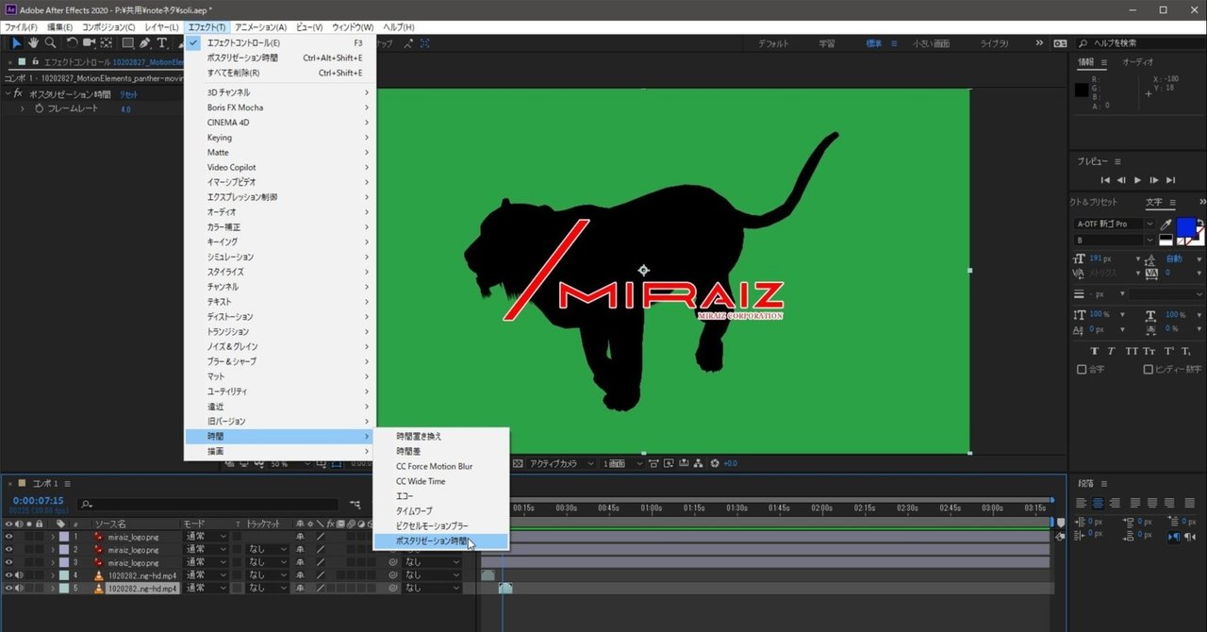Open the mode dropdown for layer 1

pos(207,537)
